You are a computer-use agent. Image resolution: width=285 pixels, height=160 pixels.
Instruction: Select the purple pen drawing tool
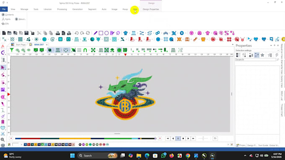(x=95, y=33)
